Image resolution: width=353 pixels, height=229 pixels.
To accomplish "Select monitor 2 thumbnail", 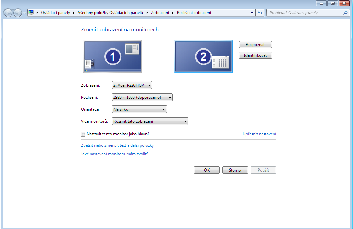I will (203, 56).
